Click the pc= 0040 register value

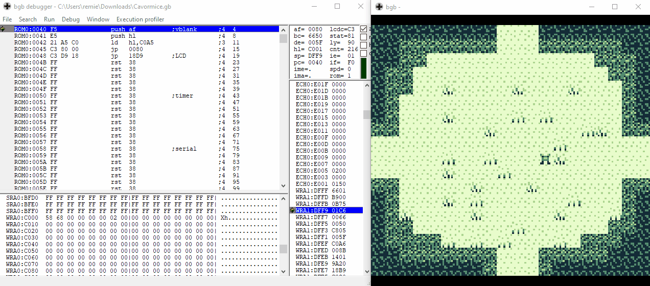pyautogui.click(x=308, y=62)
